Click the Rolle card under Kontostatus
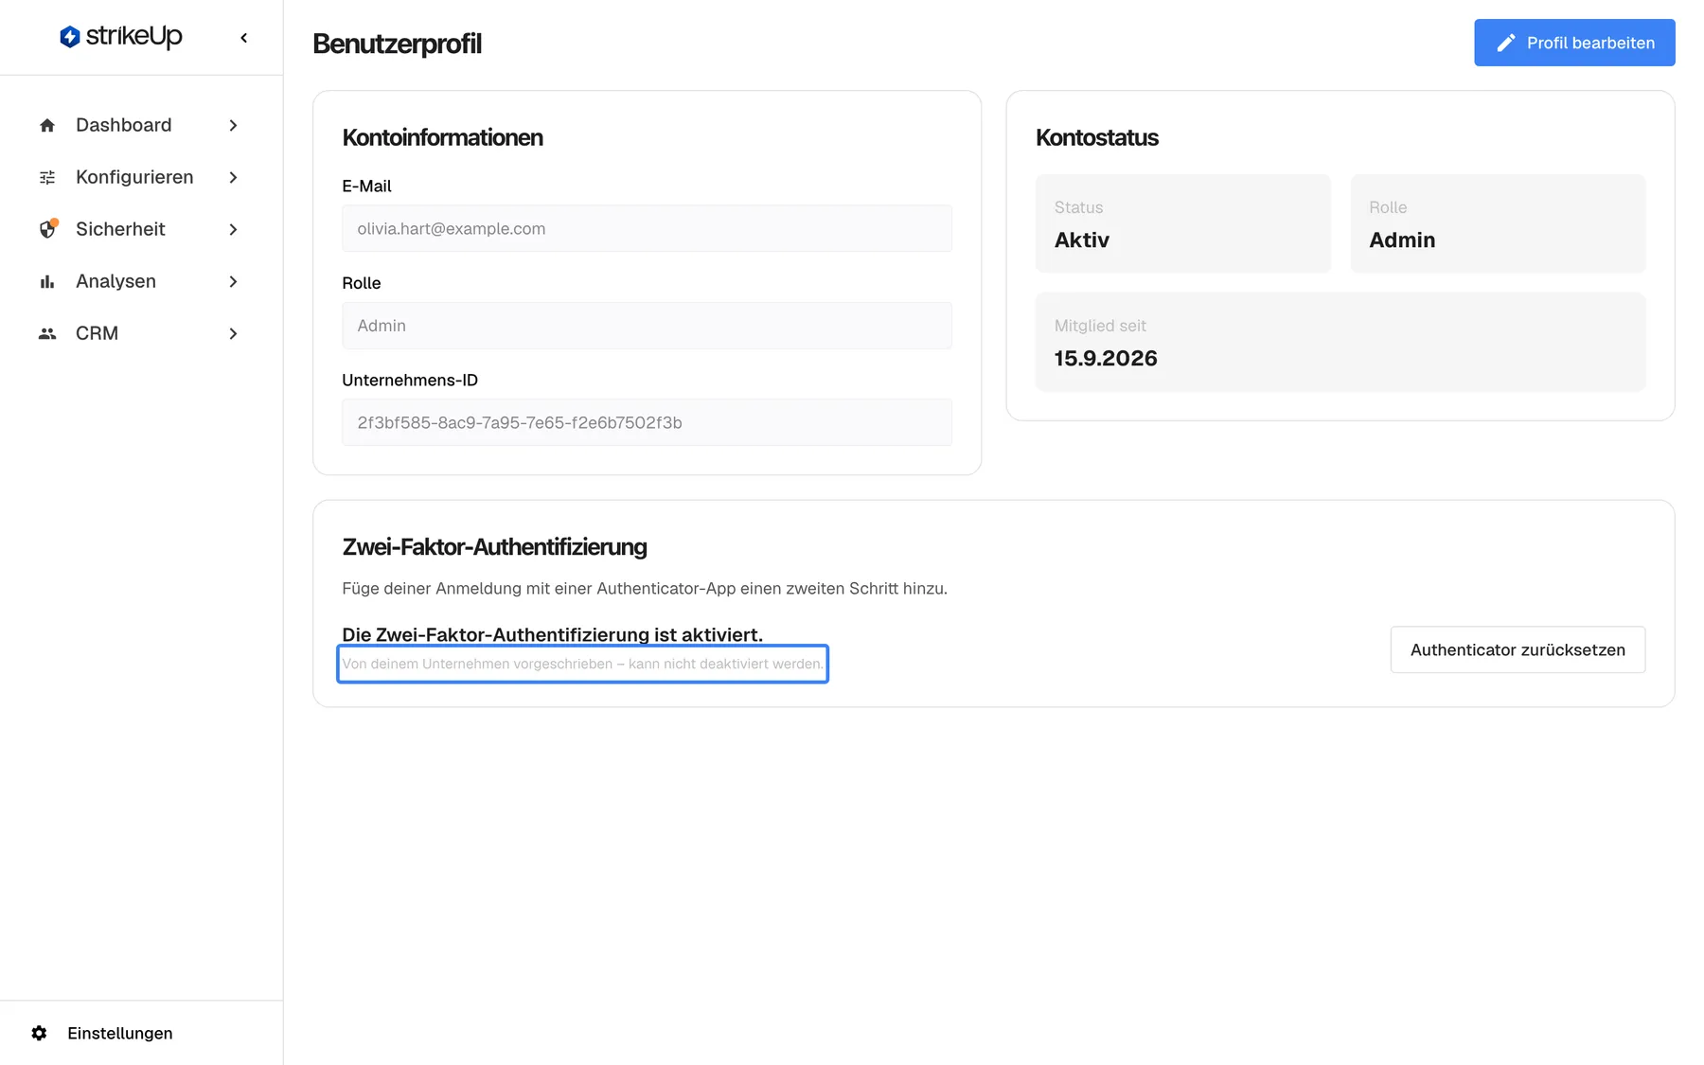Viewport: 1704px width, 1065px height. pyautogui.click(x=1498, y=223)
